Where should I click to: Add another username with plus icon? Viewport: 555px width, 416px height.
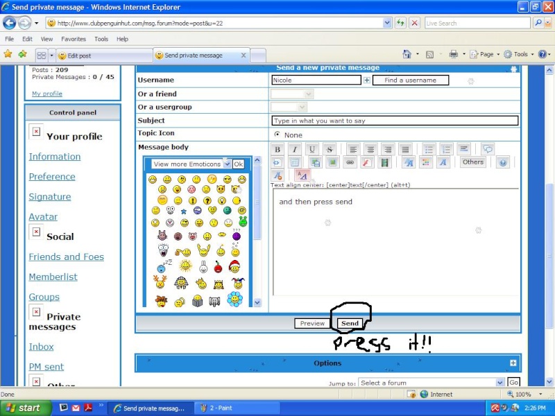[367, 80]
